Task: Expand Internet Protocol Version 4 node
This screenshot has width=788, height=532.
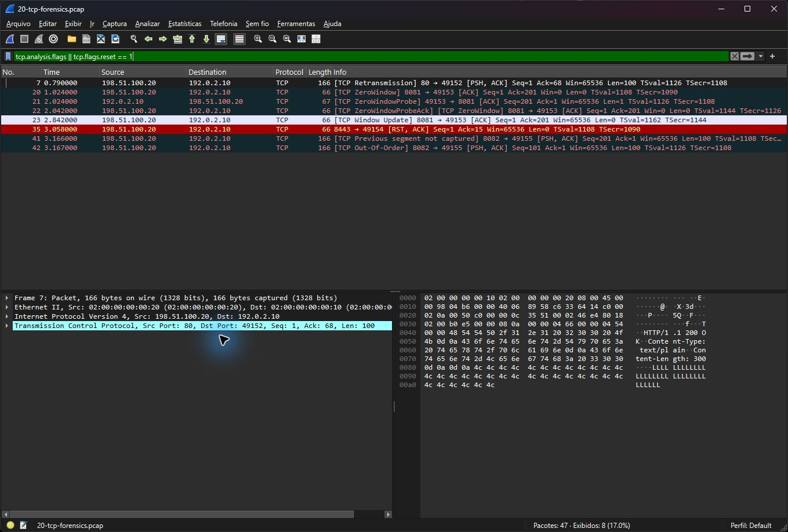Action: point(7,316)
